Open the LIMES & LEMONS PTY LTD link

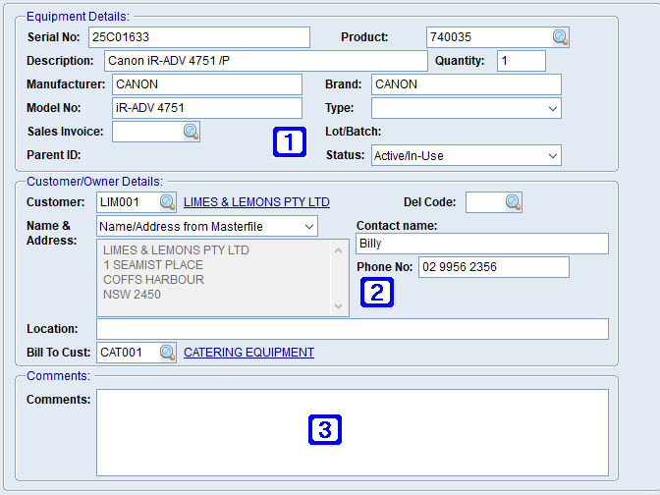point(256,202)
